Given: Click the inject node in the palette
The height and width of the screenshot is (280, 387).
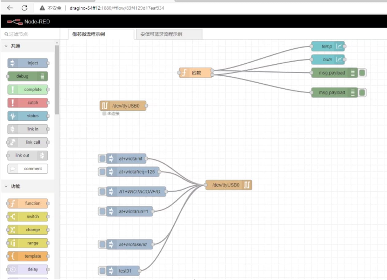Looking at the screenshot, I should [x=28, y=63].
